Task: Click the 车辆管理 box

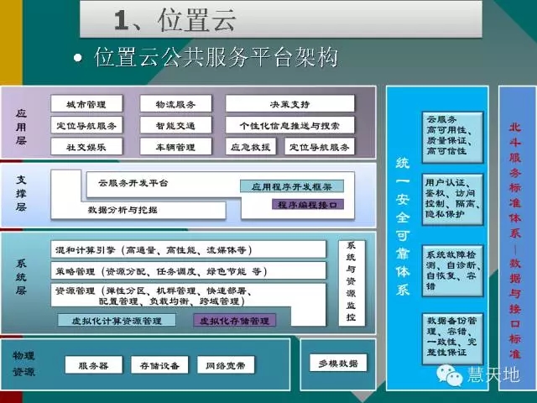Action: [175, 147]
